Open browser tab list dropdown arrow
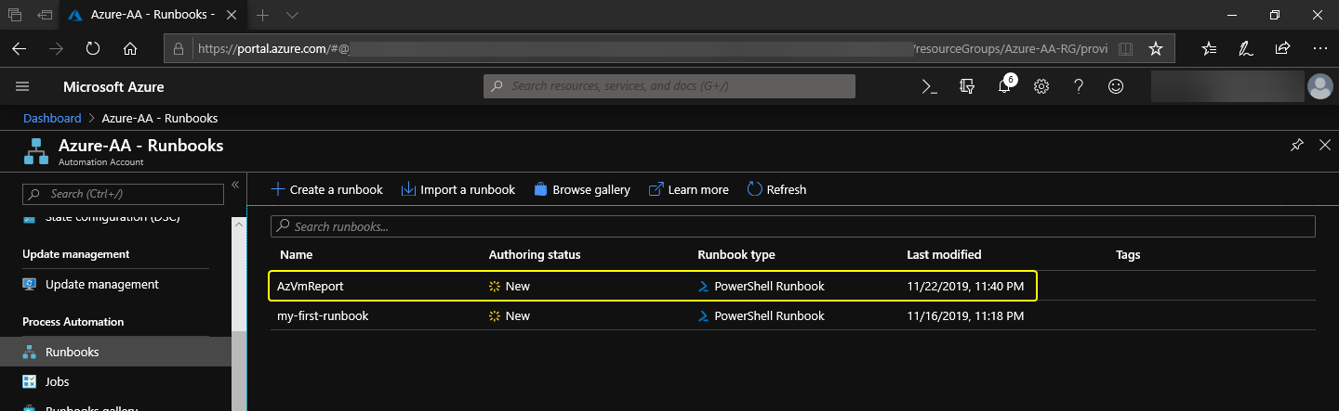The width and height of the screenshot is (1339, 411). (x=292, y=16)
